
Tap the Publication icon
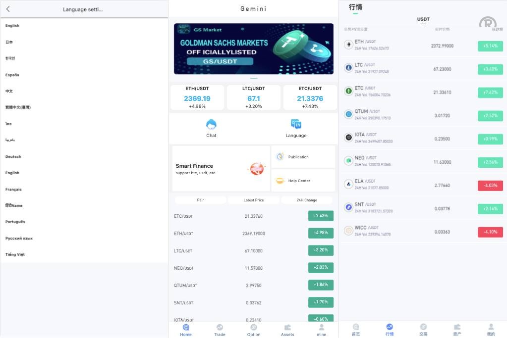[280, 157]
